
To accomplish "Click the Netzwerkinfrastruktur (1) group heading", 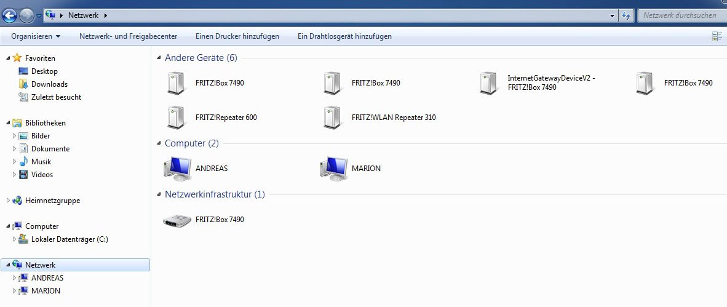I will pyautogui.click(x=215, y=194).
